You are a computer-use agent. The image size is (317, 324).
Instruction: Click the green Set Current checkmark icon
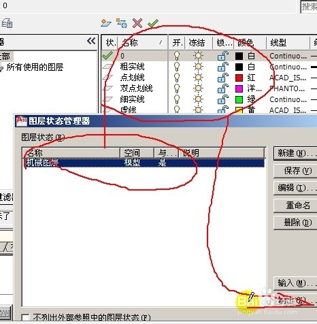coord(153,23)
